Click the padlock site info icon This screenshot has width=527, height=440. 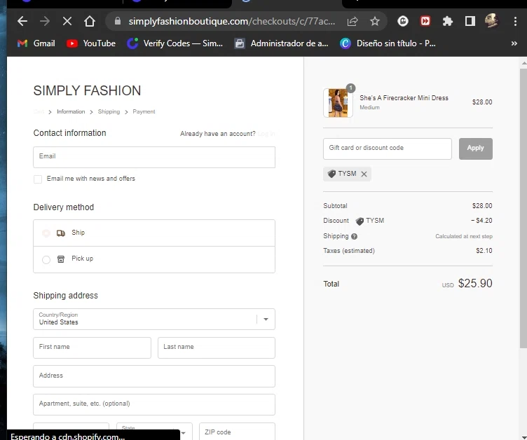pyautogui.click(x=118, y=21)
